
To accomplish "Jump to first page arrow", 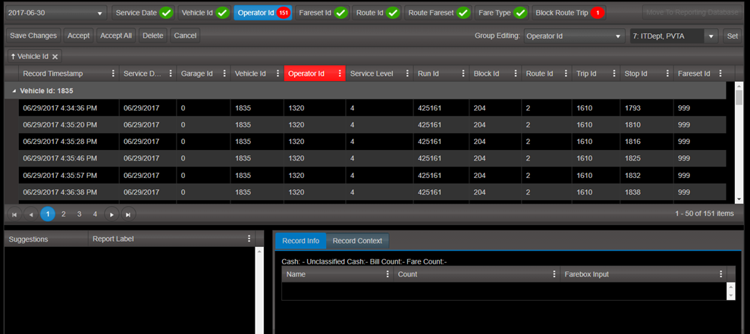I will [x=14, y=214].
